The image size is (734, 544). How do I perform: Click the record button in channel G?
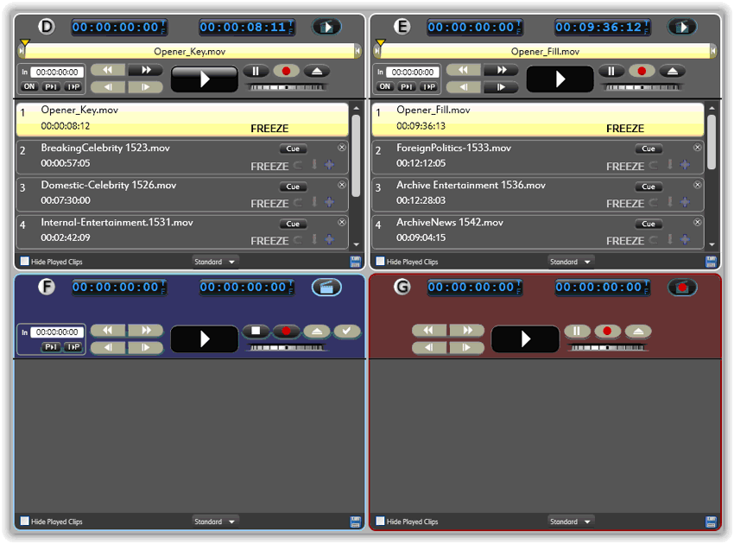click(607, 331)
